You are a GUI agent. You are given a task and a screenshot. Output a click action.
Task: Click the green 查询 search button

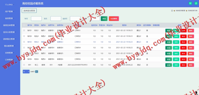coord(104,19)
